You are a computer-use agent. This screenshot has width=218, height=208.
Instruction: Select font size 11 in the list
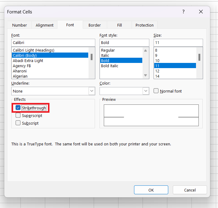pos(175,66)
